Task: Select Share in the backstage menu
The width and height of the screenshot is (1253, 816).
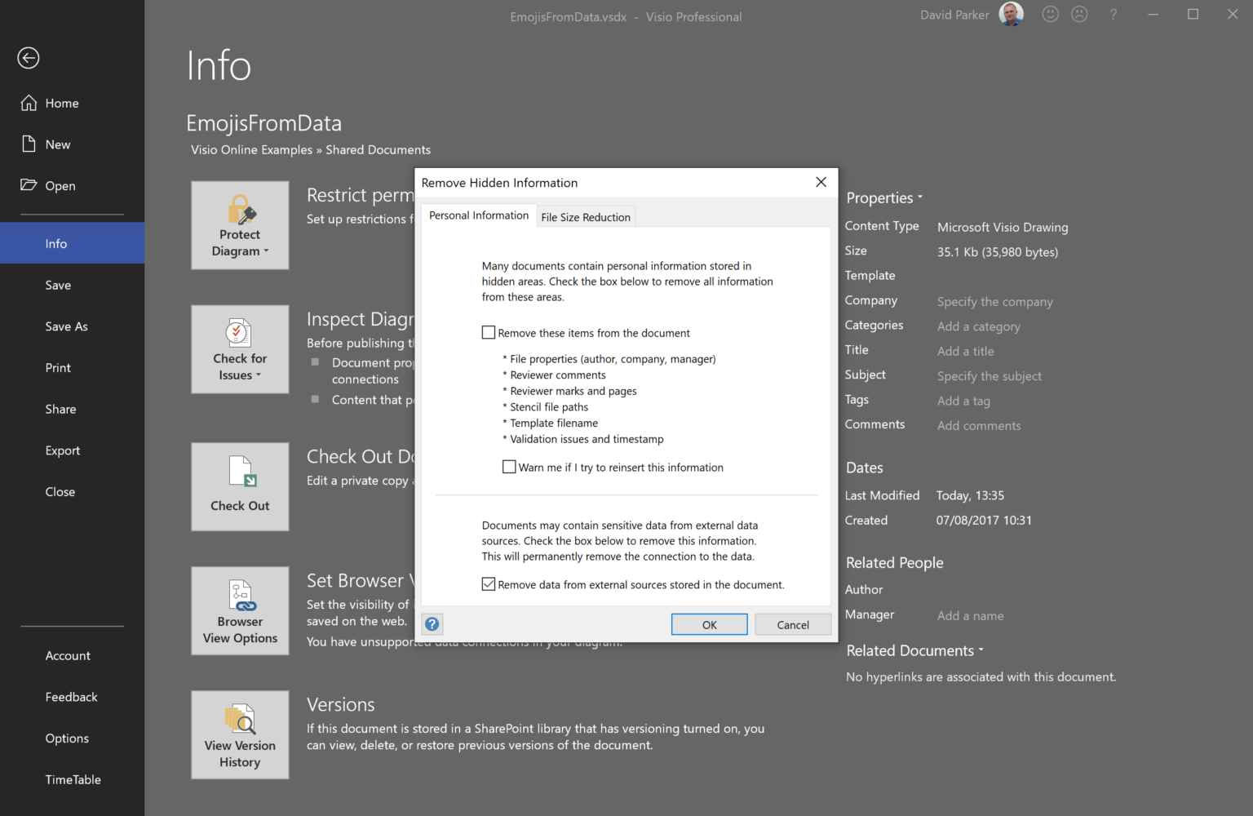Action: [x=73, y=409]
